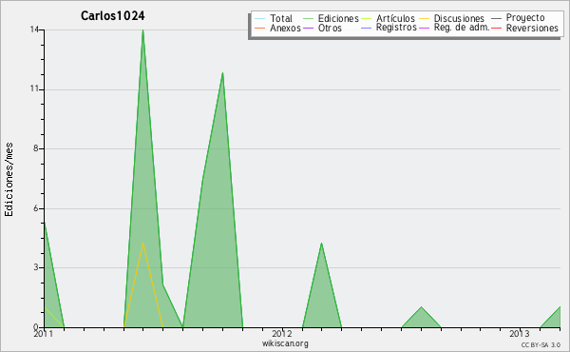Viewport: 570px width, 352px height.
Task: Click the yellow Discusiones color line in legend
Action: coord(425,18)
